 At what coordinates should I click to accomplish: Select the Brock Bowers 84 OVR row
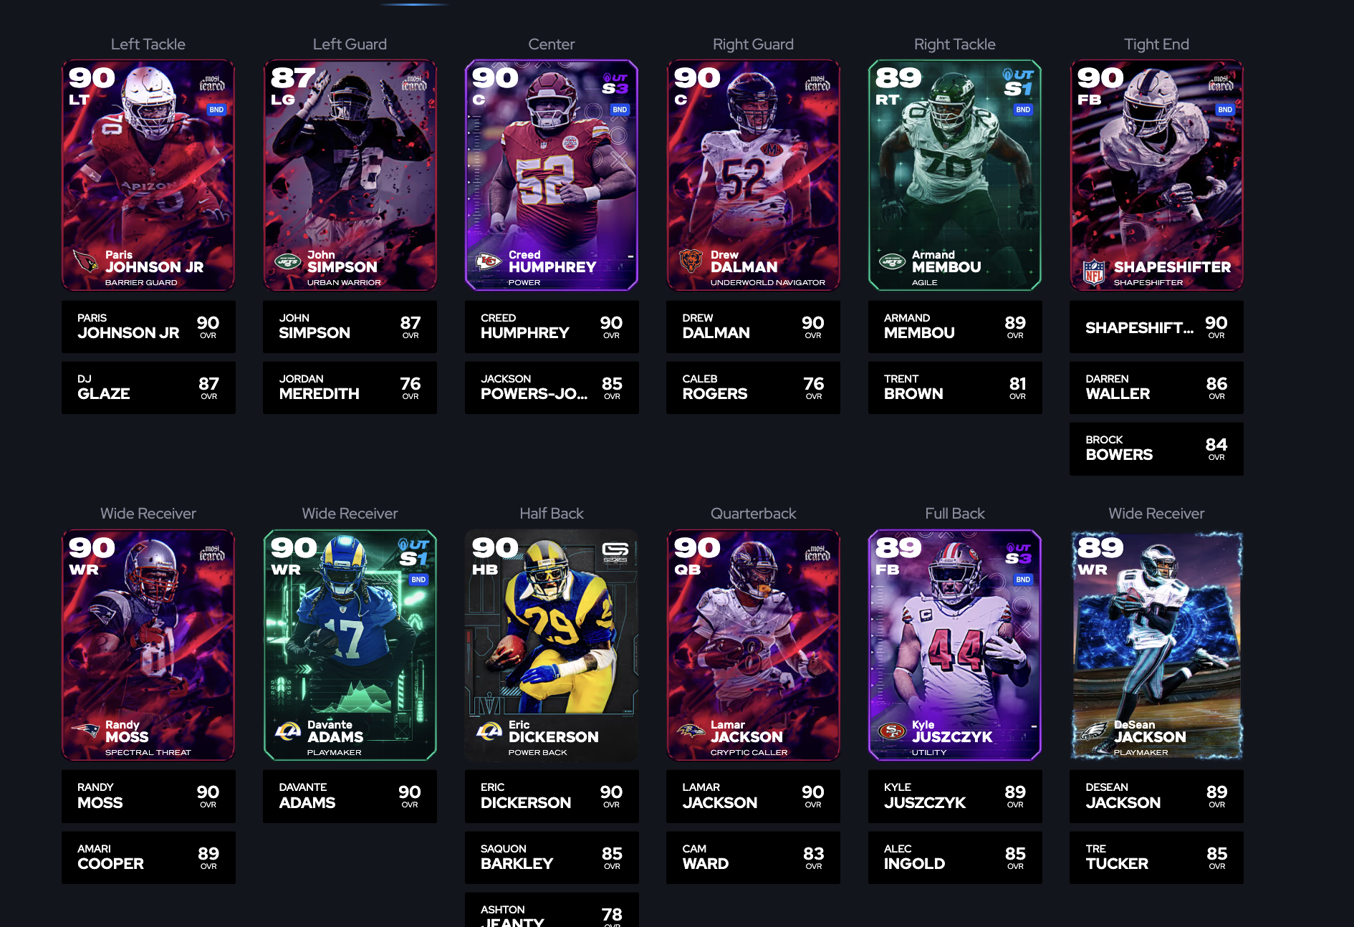pos(1156,449)
